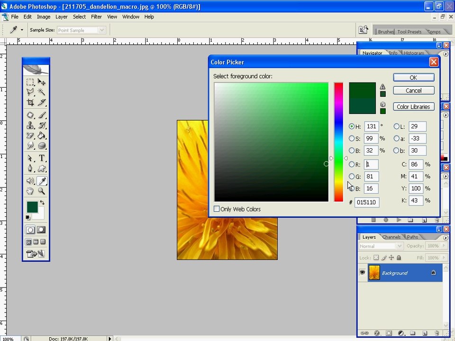The width and height of the screenshot is (455, 341).
Task: Open the Sample Size dropdown
Action: (x=81, y=30)
